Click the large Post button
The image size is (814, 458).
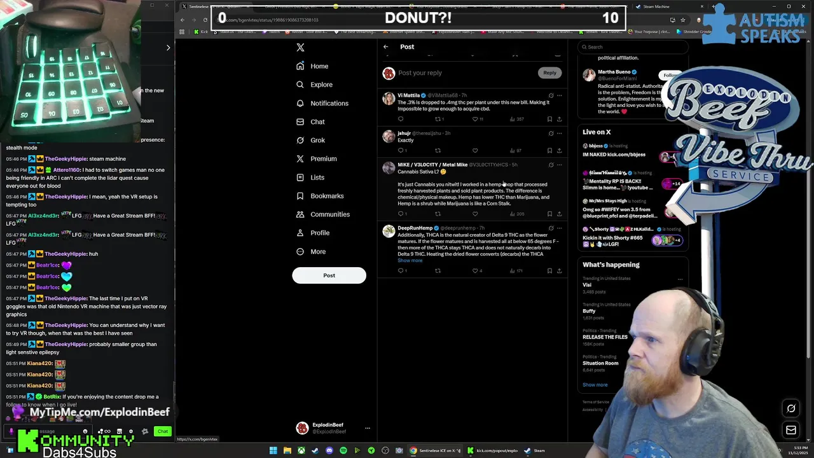[x=329, y=275]
